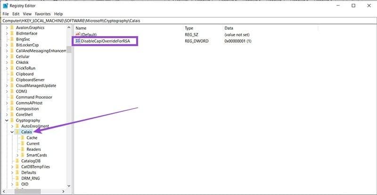
Task: Select the DisableCapiOverrideForRSA DWORD value icon
Action: tap(77, 41)
